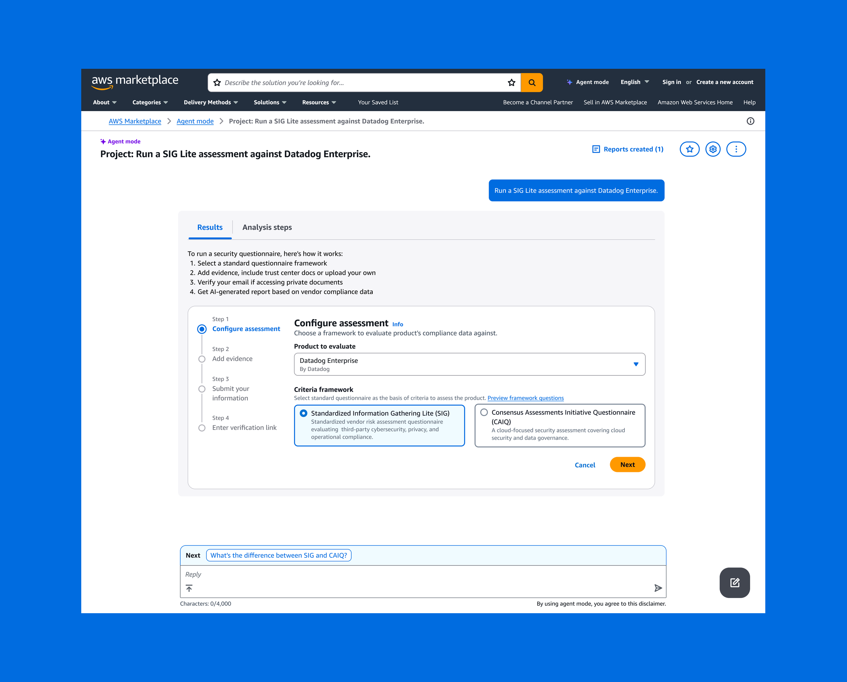The height and width of the screenshot is (682, 847).
Task: Click the send arrow in the reply box
Action: click(x=658, y=588)
